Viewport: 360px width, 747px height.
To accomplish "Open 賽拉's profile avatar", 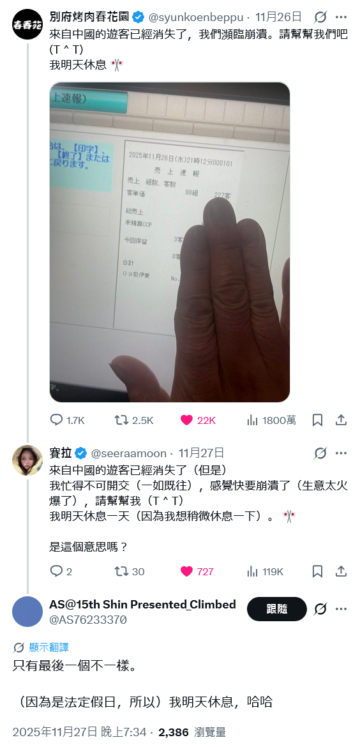I will (x=27, y=460).
